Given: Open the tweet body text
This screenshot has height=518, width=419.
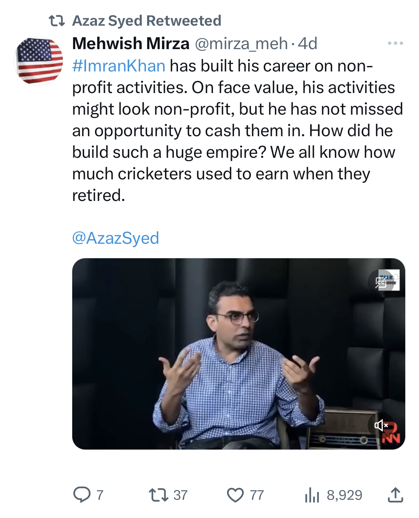Looking at the screenshot, I should [237, 131].
